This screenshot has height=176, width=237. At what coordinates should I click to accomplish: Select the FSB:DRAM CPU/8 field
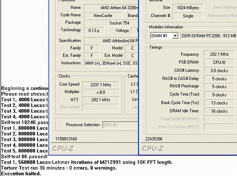click(219, 62)
